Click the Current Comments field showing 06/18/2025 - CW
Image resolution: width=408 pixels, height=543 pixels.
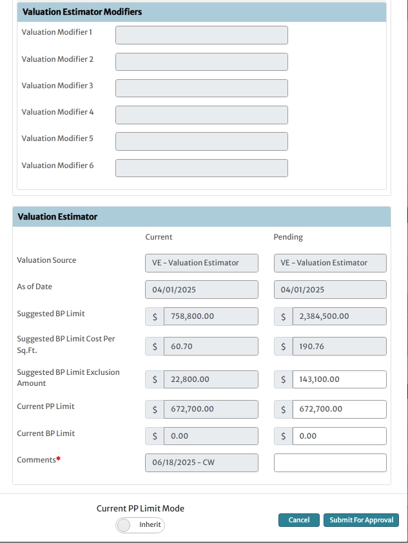coord(201,462)
